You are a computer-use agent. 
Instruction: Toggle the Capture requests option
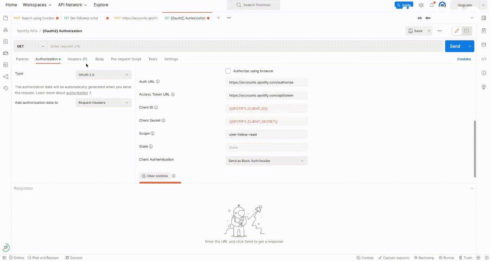[394, 258]
